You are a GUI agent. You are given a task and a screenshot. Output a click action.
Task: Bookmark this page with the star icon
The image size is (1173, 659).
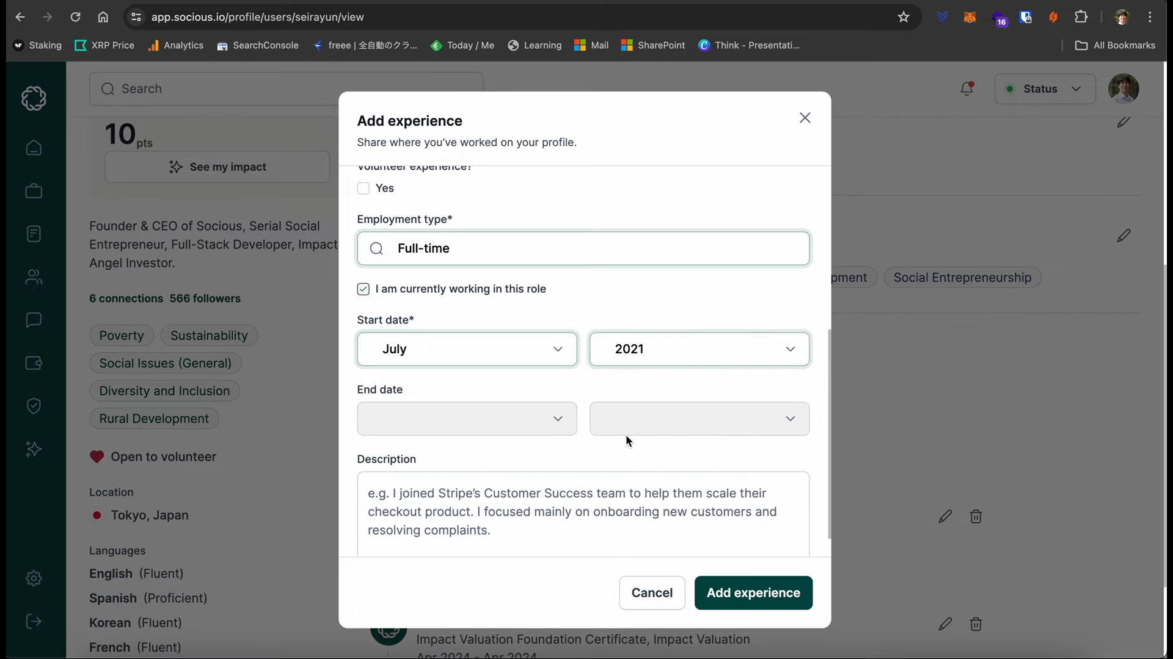[904, 17]
